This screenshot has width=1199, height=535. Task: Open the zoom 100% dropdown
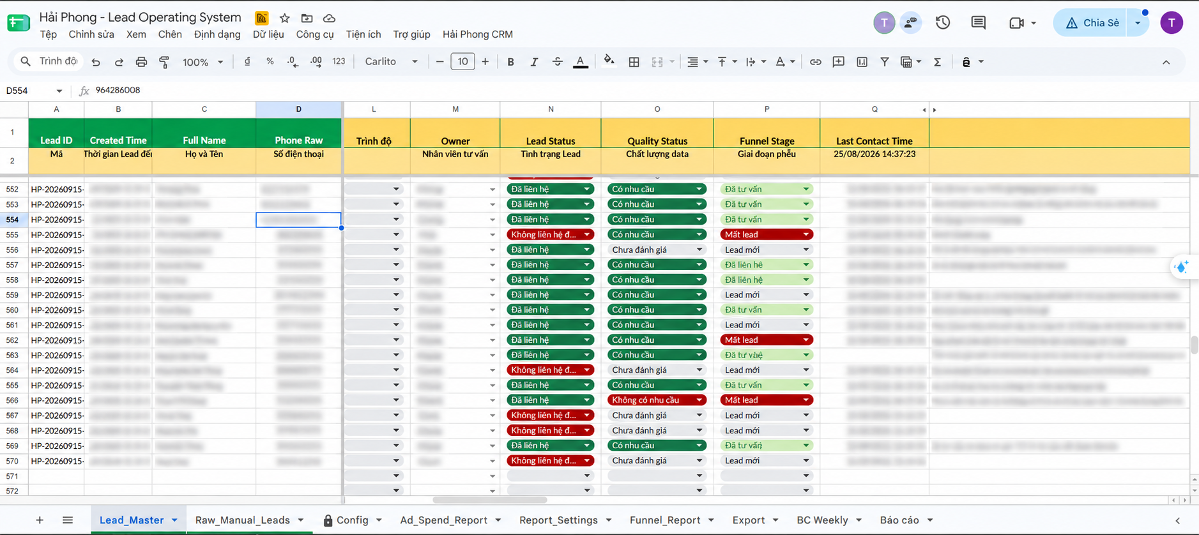click(x=202, y=62)
